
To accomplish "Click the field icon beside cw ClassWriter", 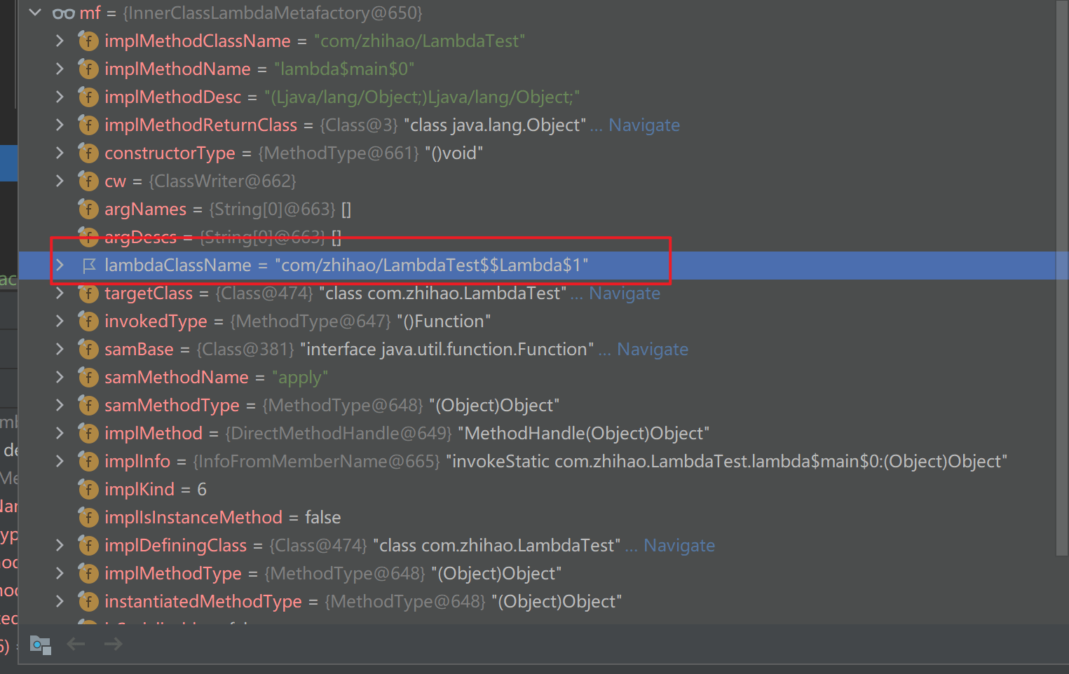I will point(88,181).
